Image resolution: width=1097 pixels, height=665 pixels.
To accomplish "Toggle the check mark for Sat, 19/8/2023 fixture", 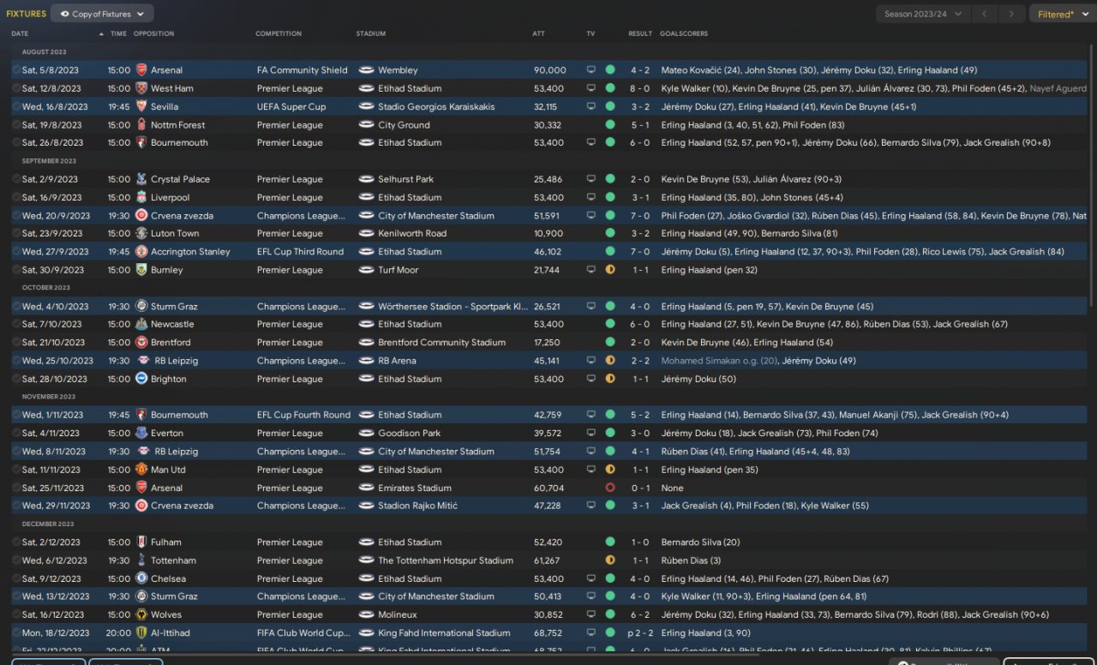I will 16,124.
